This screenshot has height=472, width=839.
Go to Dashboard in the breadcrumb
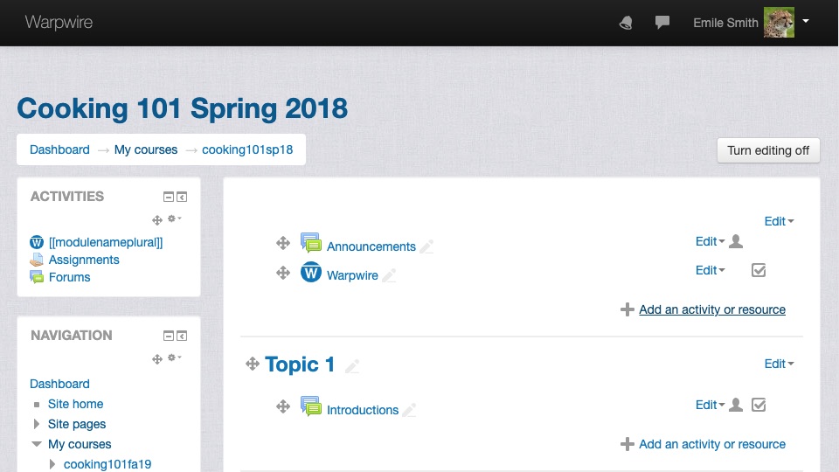coord(59,149)
